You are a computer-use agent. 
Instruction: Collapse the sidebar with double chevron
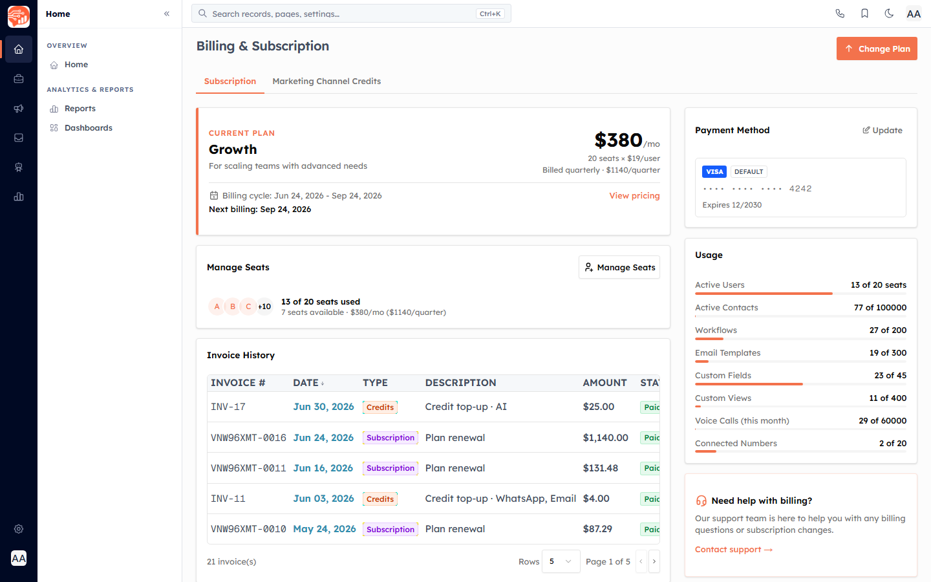tap(167, 14)
